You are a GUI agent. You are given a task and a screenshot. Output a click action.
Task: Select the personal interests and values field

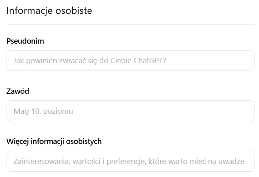[130, 161]
